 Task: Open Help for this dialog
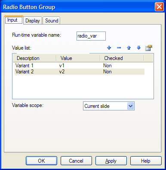tap(146, 161)
